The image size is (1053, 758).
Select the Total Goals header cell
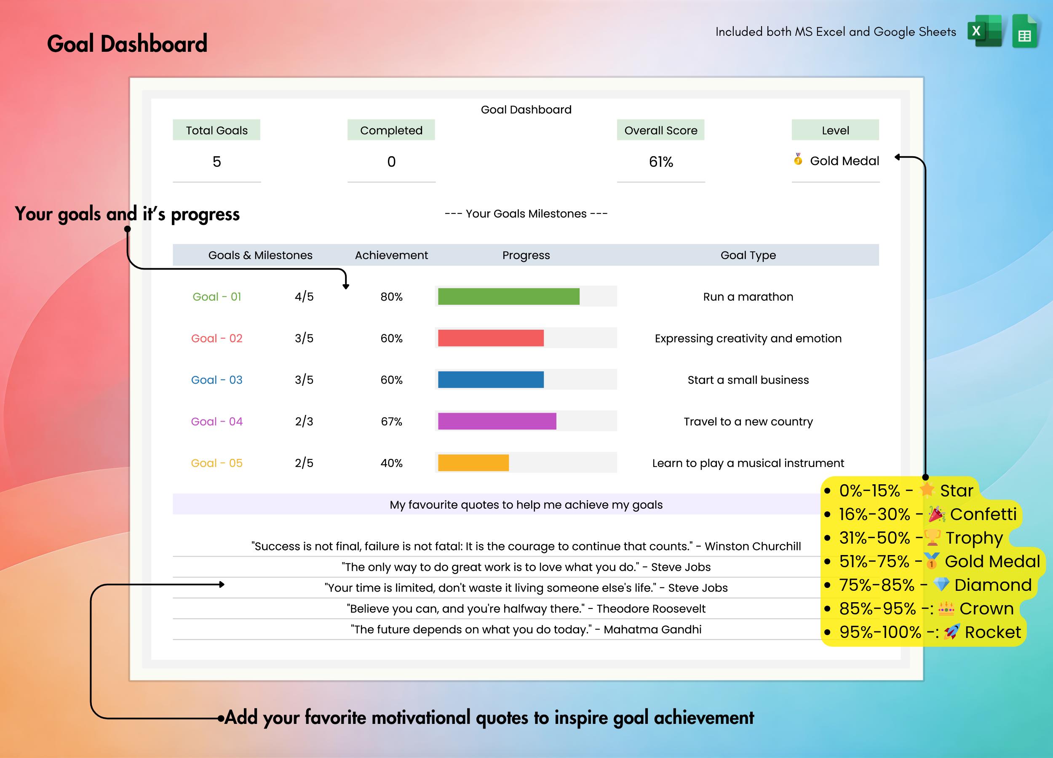click(x=216, y=130)
